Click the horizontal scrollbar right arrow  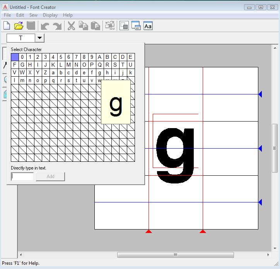(x=268, y=255)
